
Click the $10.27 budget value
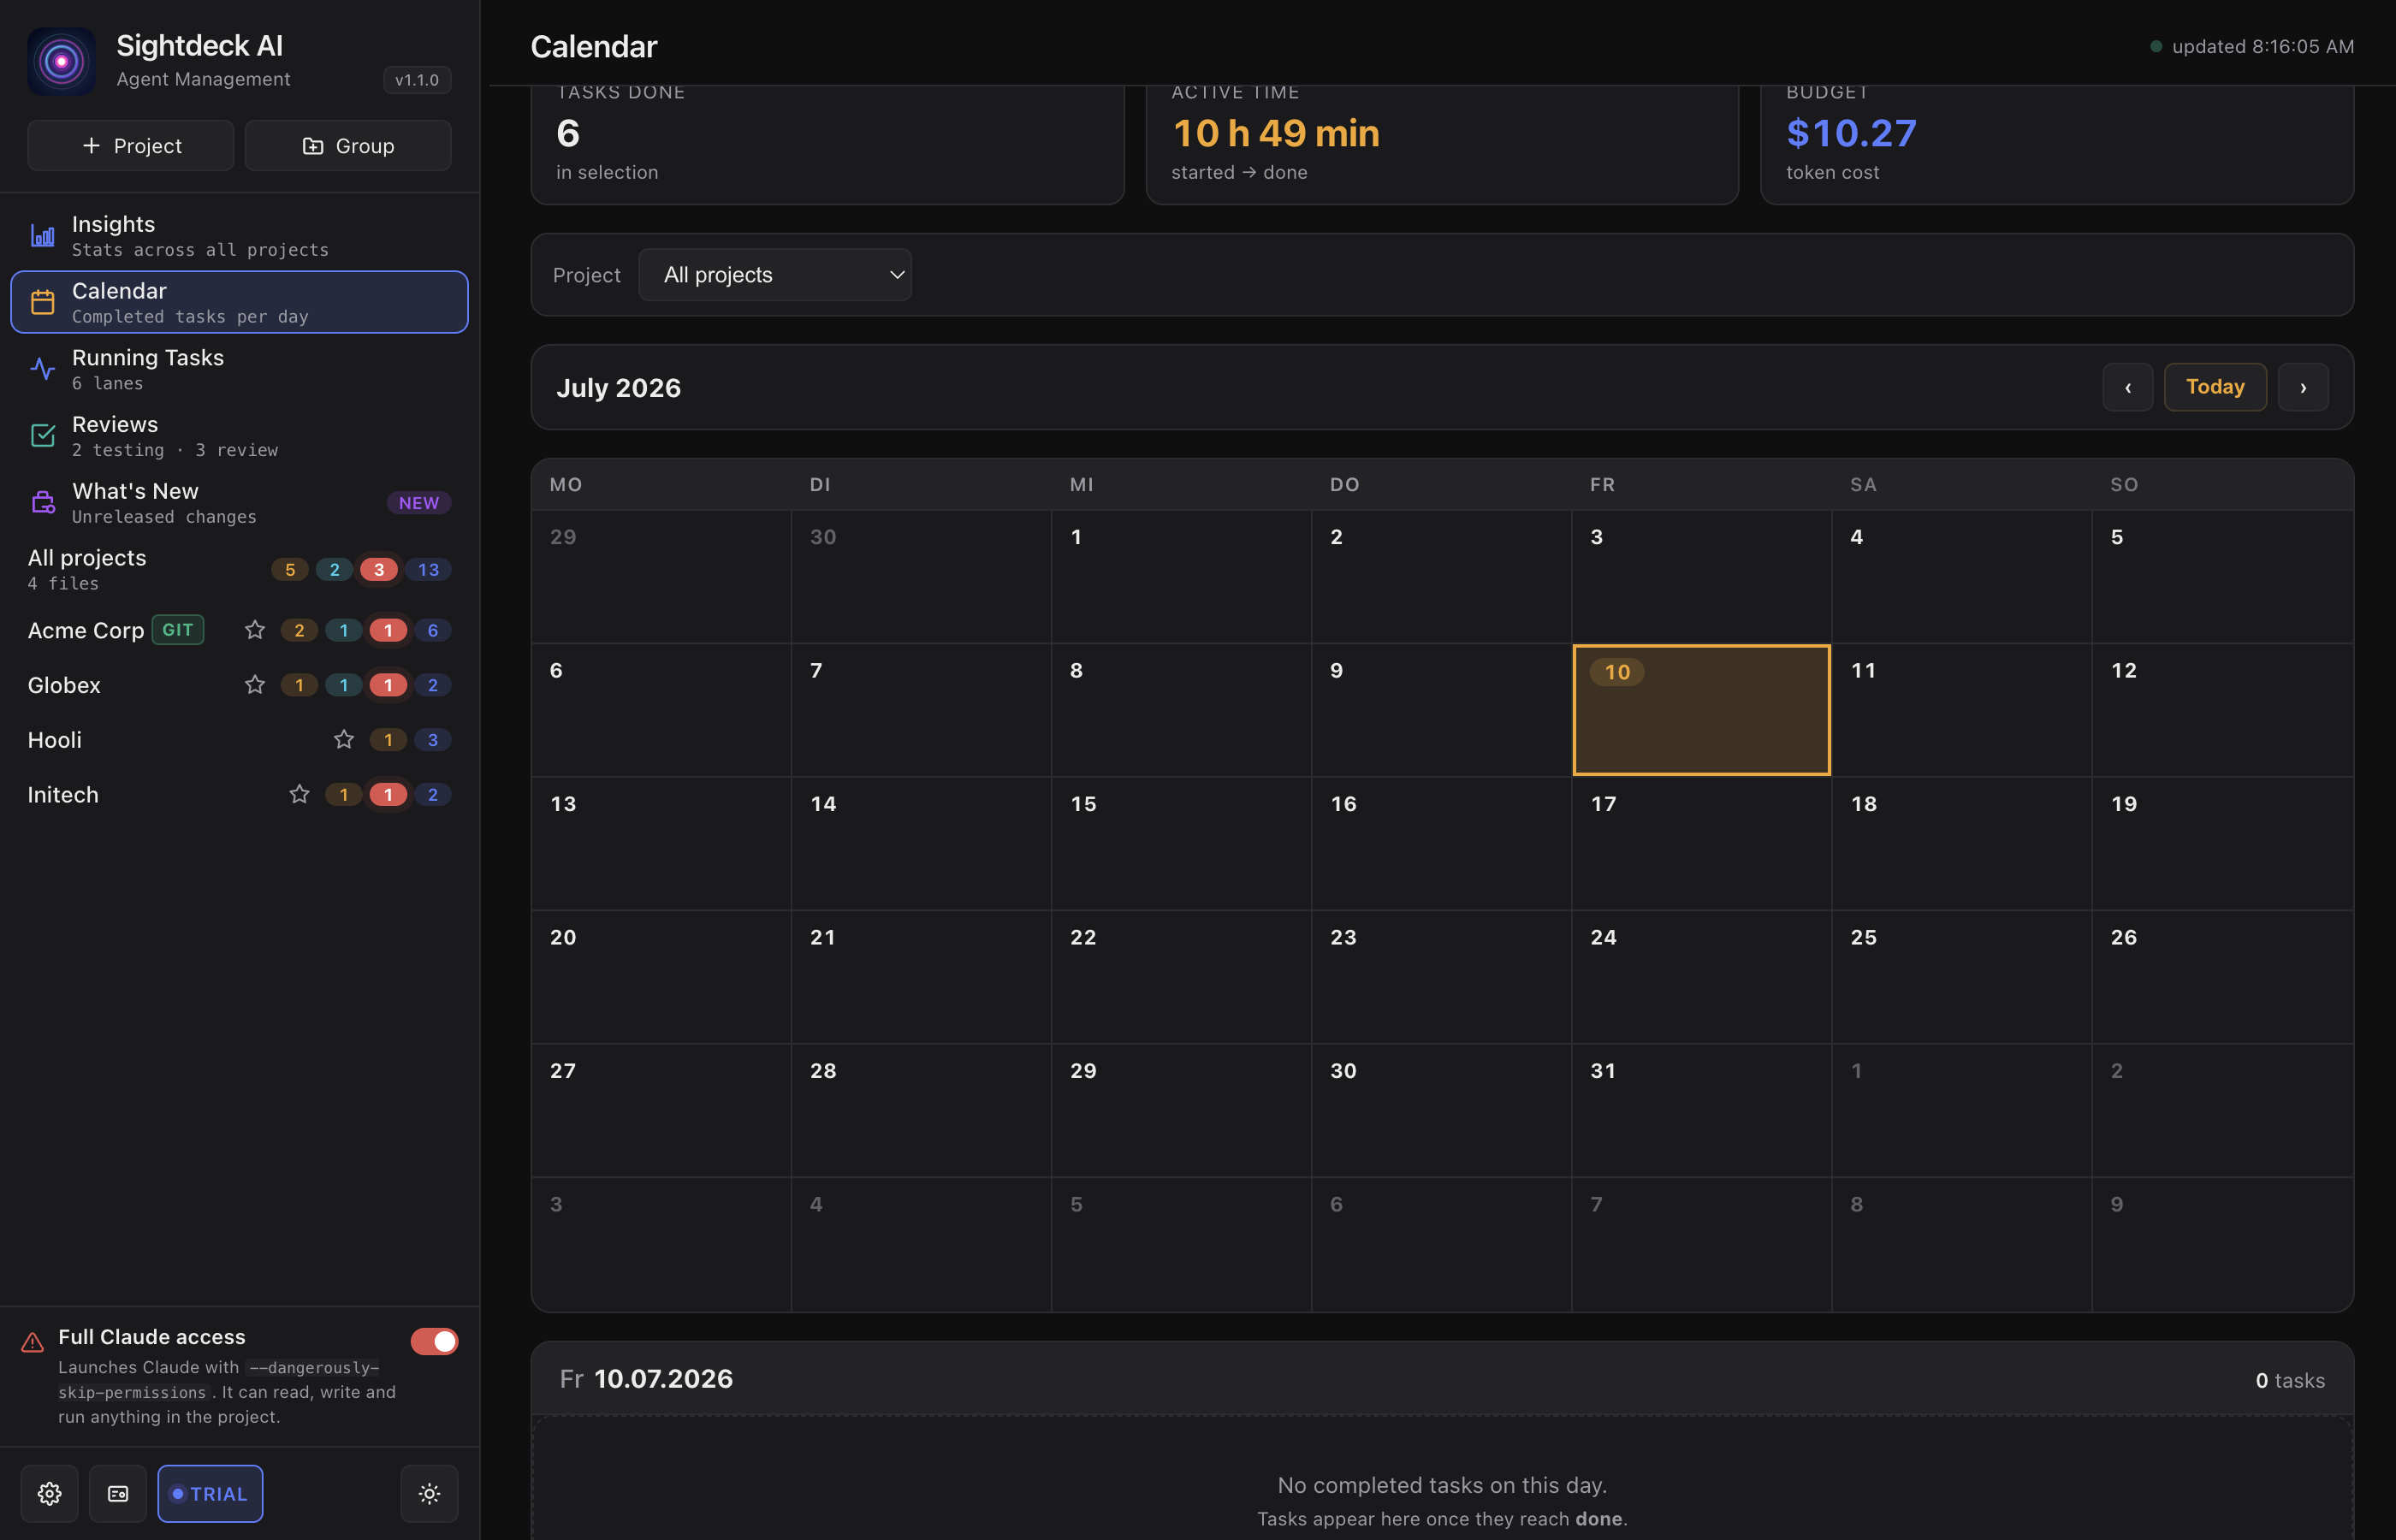click(1851, 133)
